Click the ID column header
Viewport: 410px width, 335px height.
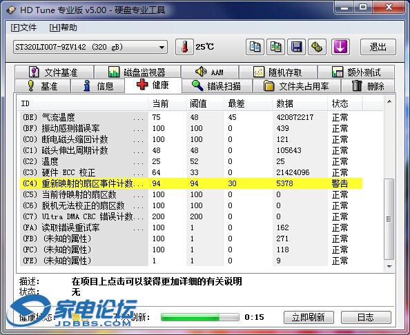tap(83, 103)
